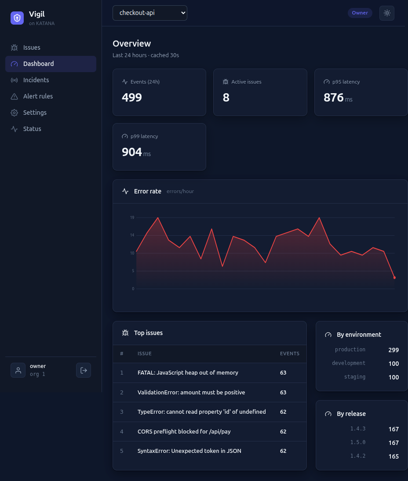Viewport: 408px width, 481px height.
Task: Click release 1.4.2 row
Action: pyautogui.click(x=362, y=456)
